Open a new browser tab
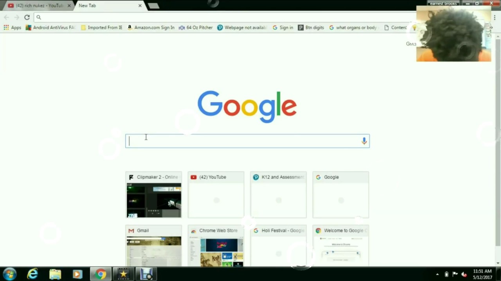This screenshot has width=501, height=281. pyautogui.click(x=153, y=5)
